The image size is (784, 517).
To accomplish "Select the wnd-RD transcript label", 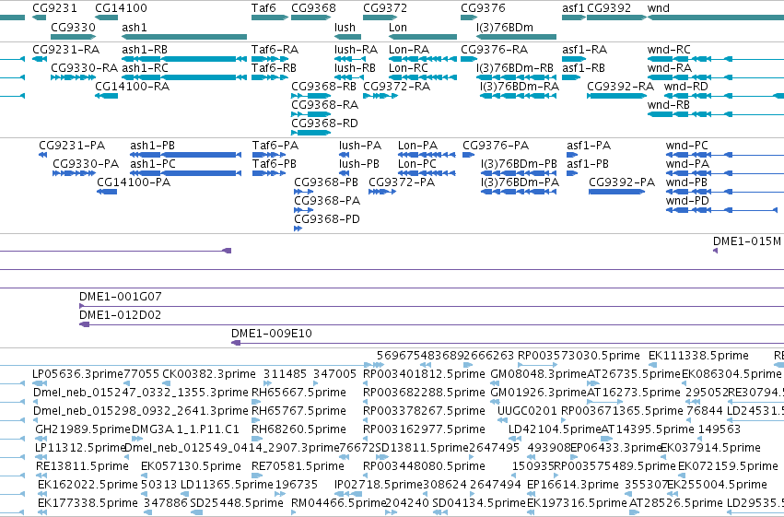I will coord(686,86).
